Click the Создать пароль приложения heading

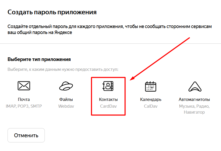(52, 12)
